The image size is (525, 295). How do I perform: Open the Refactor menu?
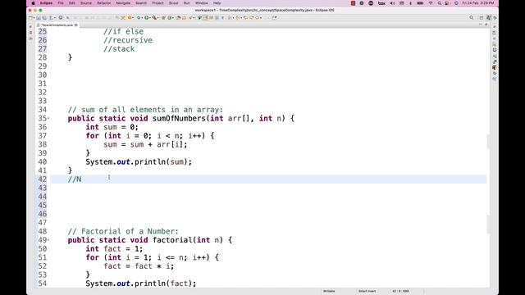point(104,3)
